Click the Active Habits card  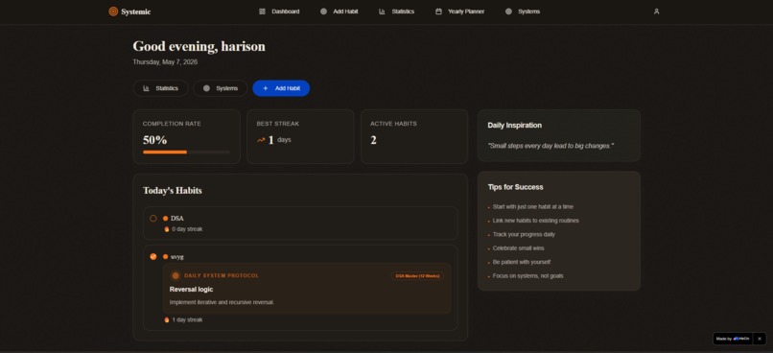click(414, 136)
